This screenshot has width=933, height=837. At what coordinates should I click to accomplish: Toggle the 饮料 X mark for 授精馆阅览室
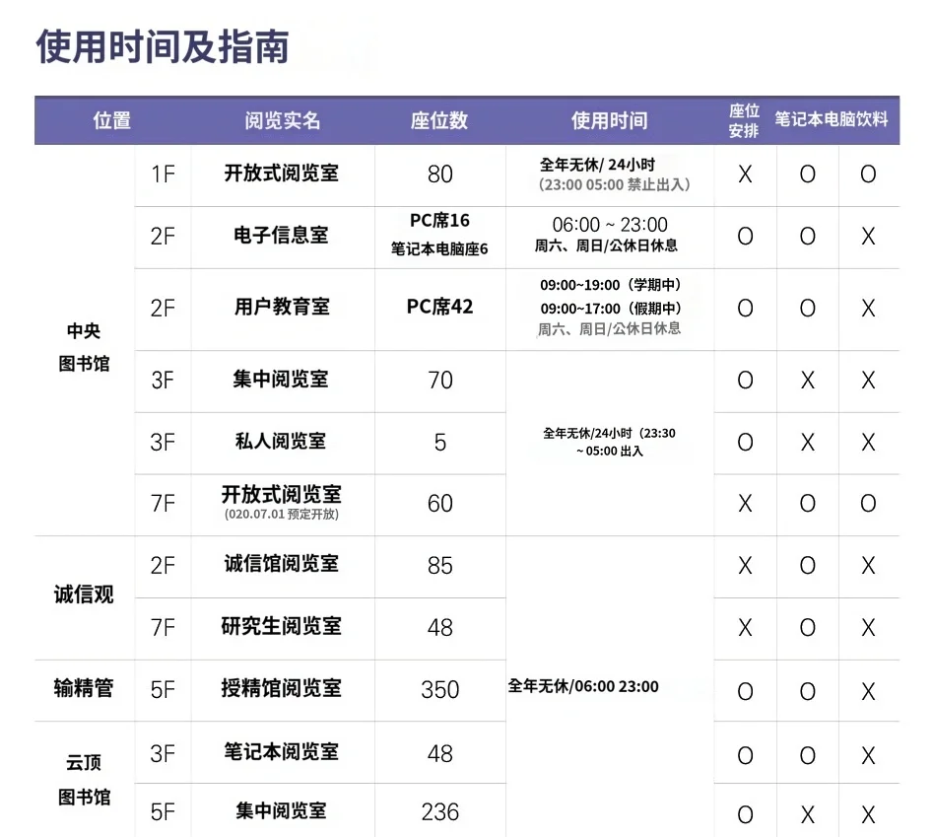tap(868, 691)
